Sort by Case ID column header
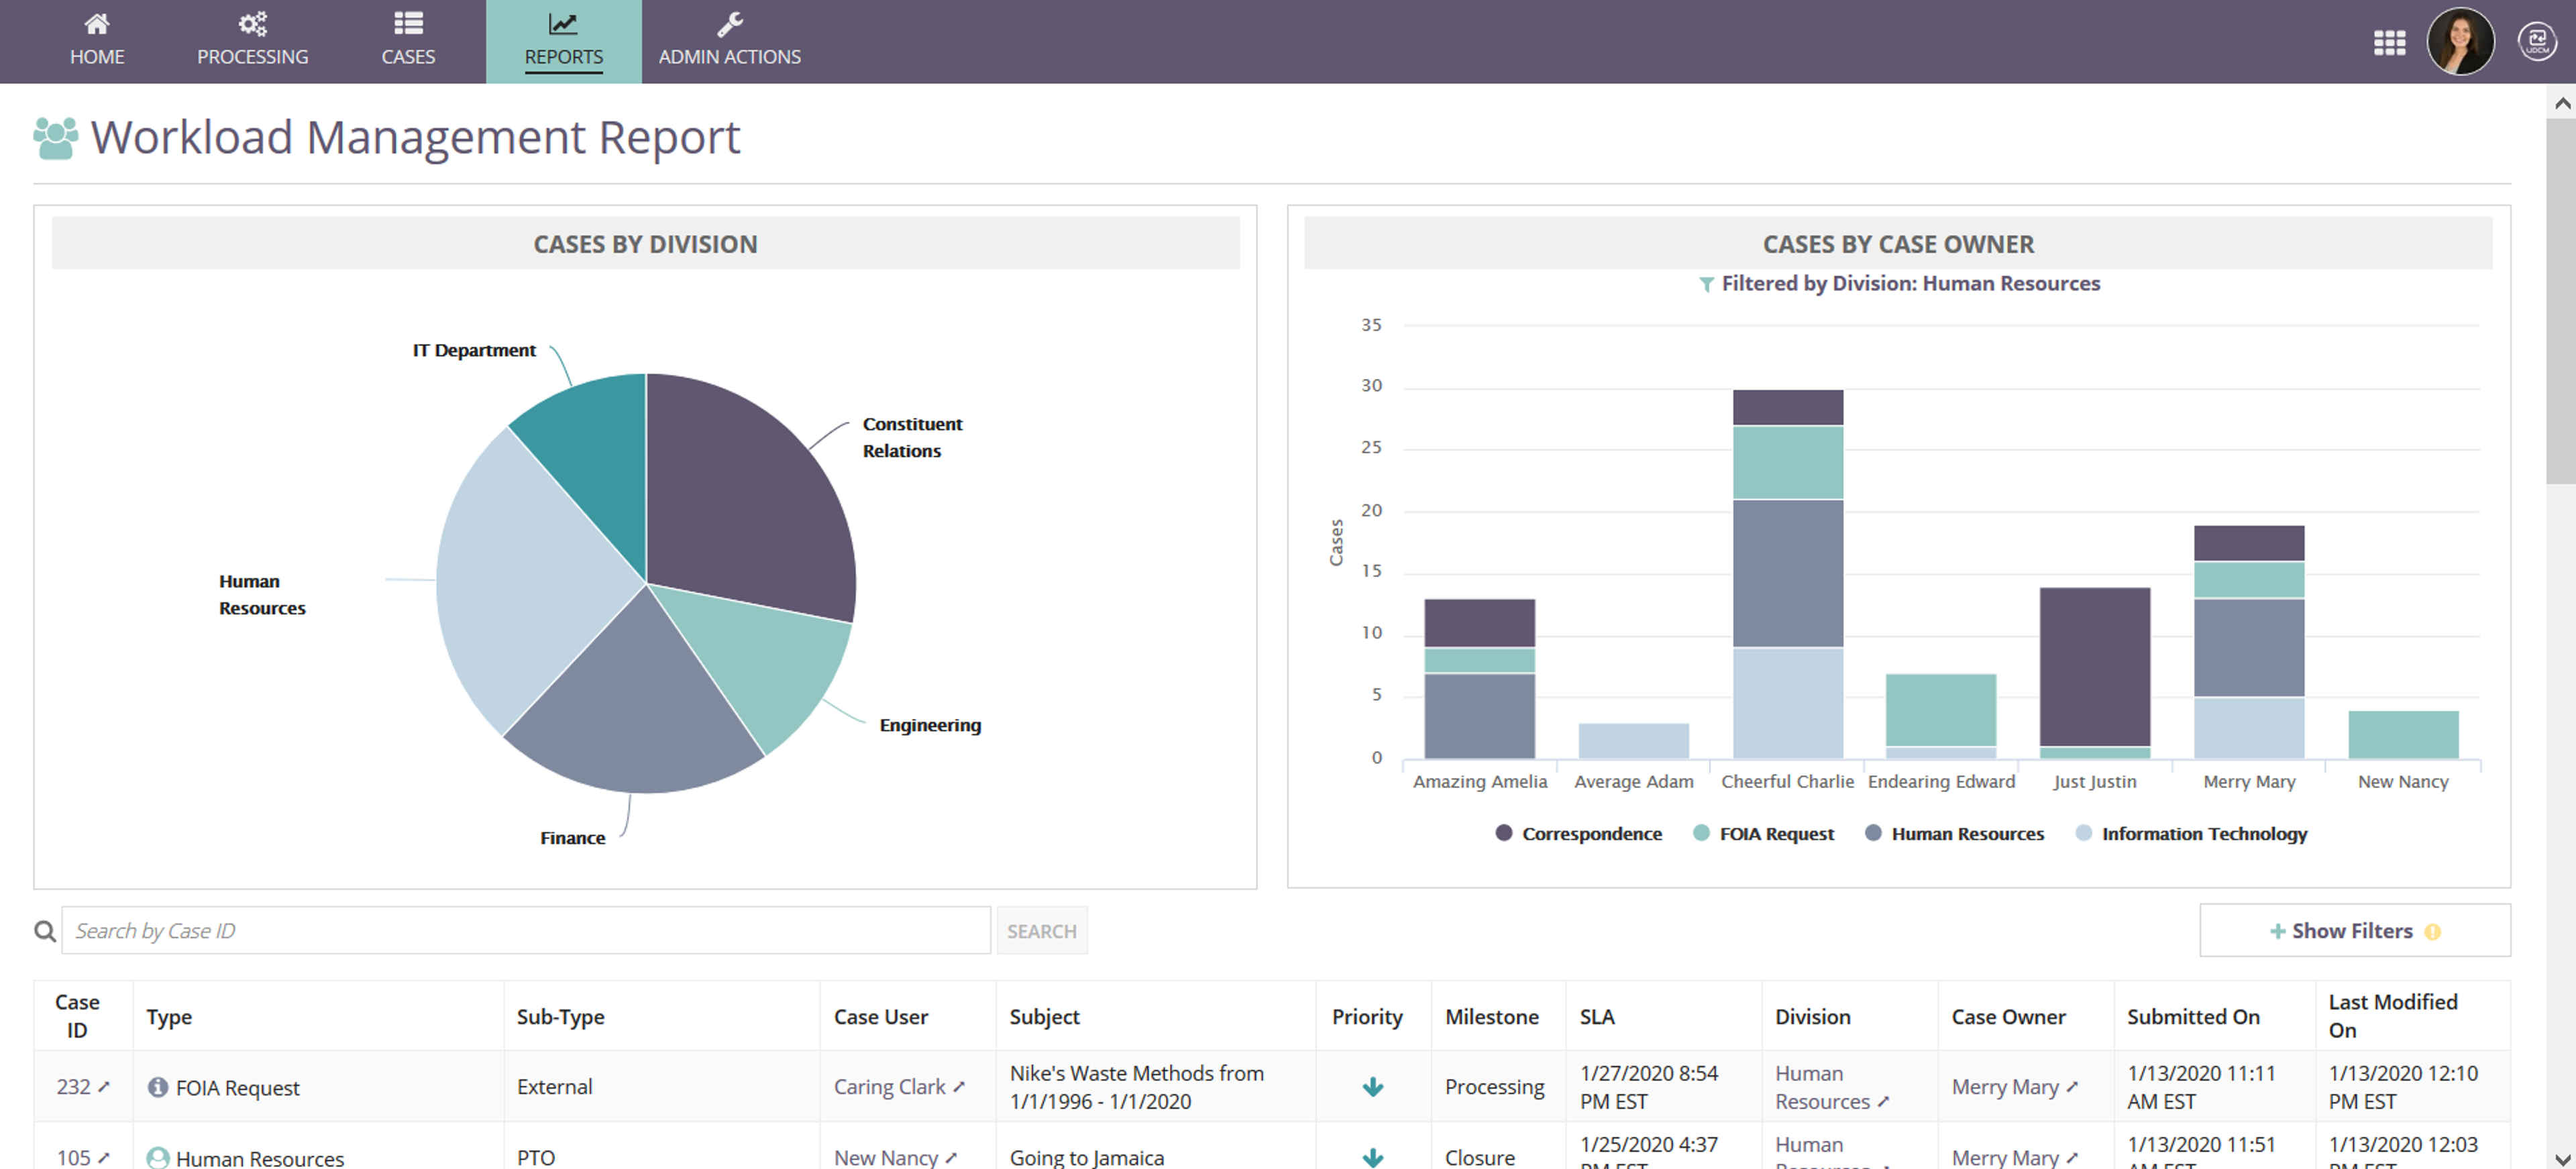The image size is (2576, 1169). click(77, 1015)
